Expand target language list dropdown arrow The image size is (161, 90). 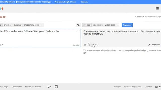click(118, 25)
